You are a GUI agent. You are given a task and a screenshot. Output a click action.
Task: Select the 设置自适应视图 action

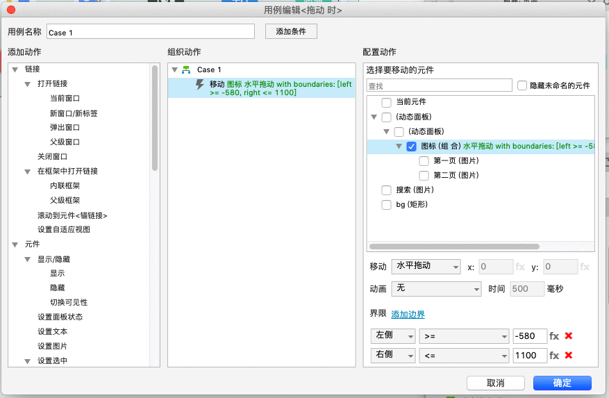point(64,230)
